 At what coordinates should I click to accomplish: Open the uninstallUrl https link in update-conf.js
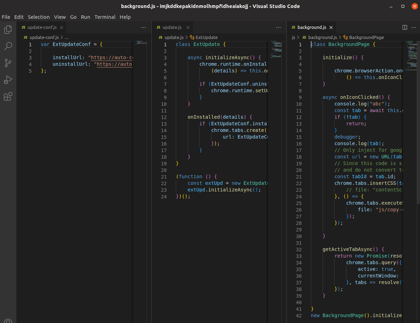point(115,64)
